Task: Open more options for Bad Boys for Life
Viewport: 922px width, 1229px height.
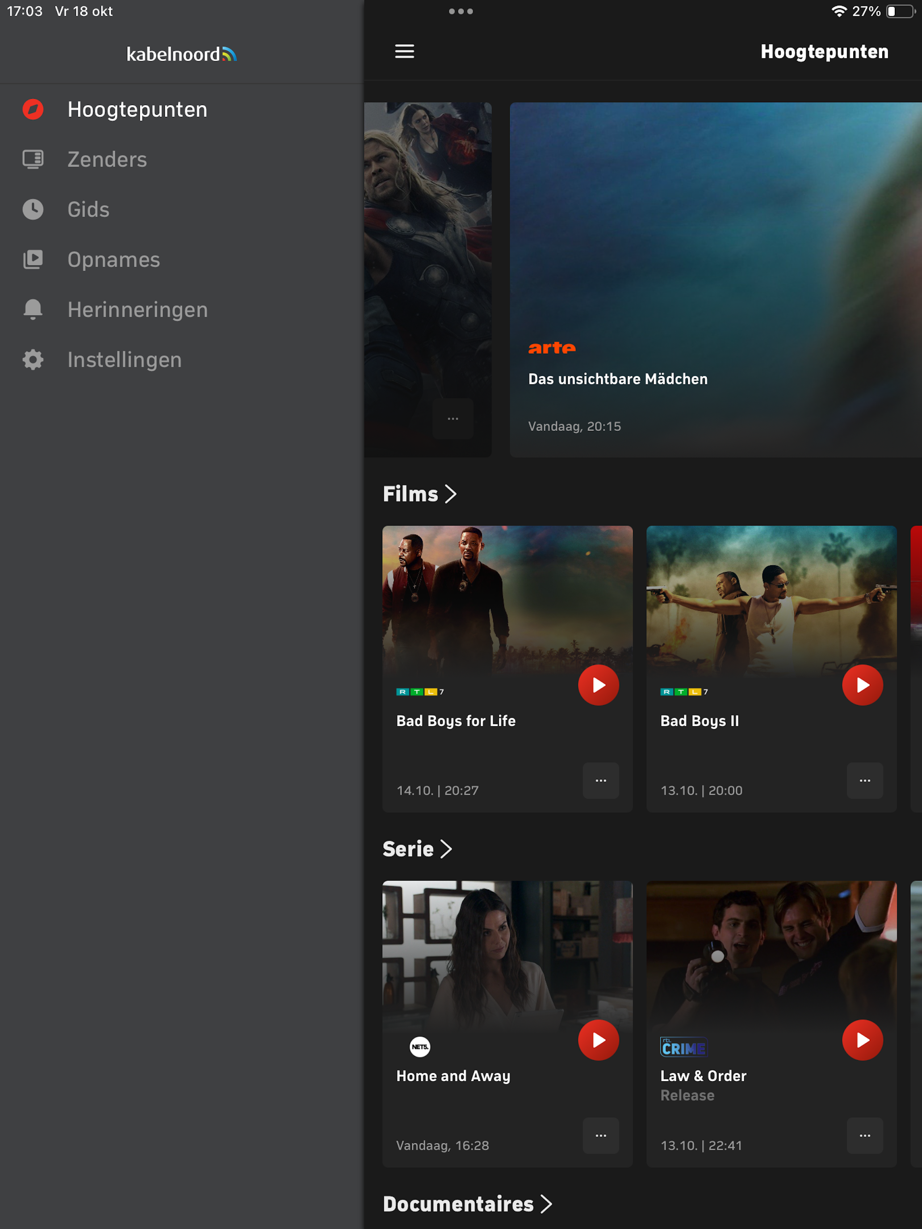Action: point(601,781)
